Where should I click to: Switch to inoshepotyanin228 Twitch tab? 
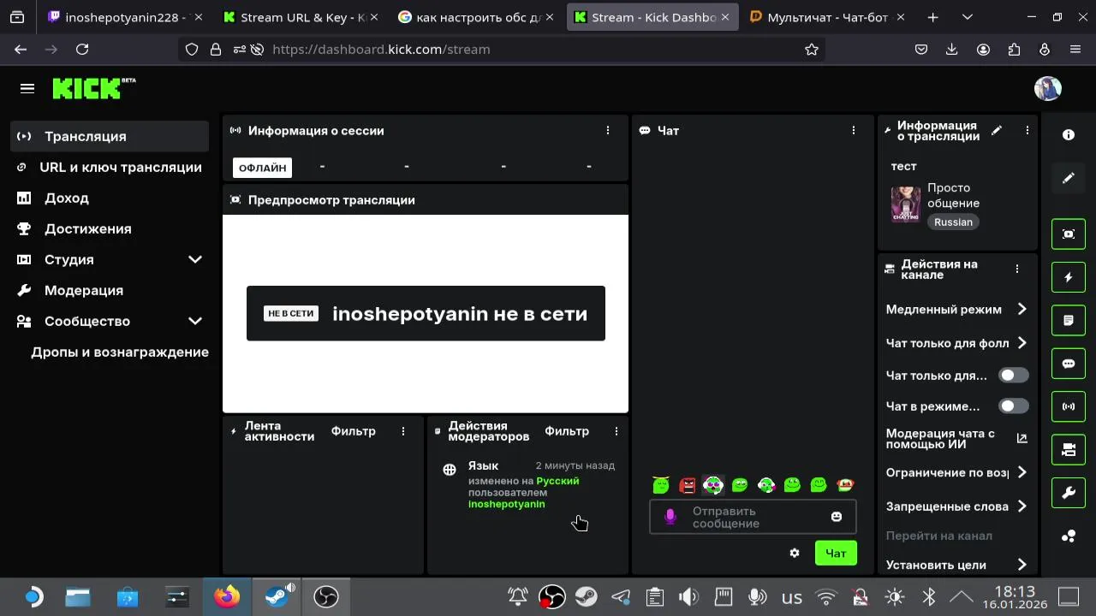click(124, 17)
